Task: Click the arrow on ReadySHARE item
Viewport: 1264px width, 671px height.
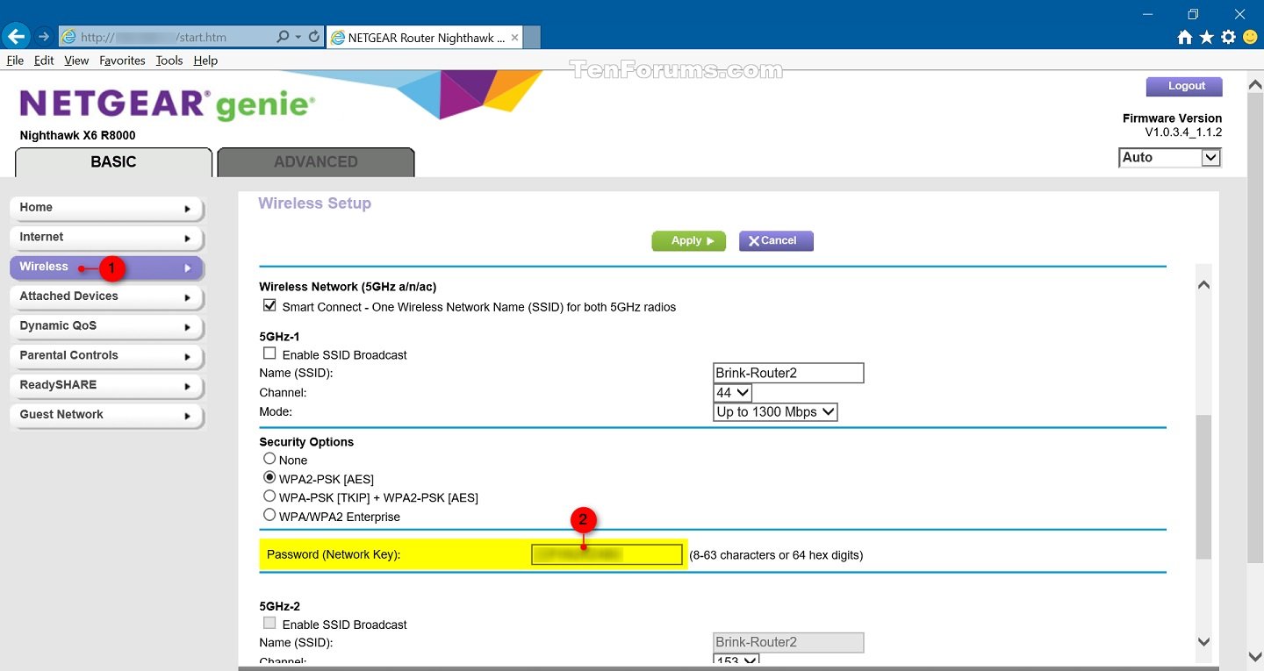Action: tap(188, 387)
